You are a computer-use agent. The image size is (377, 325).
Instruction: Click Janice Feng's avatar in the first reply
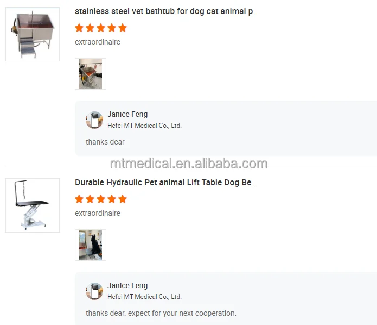(94, 120)
